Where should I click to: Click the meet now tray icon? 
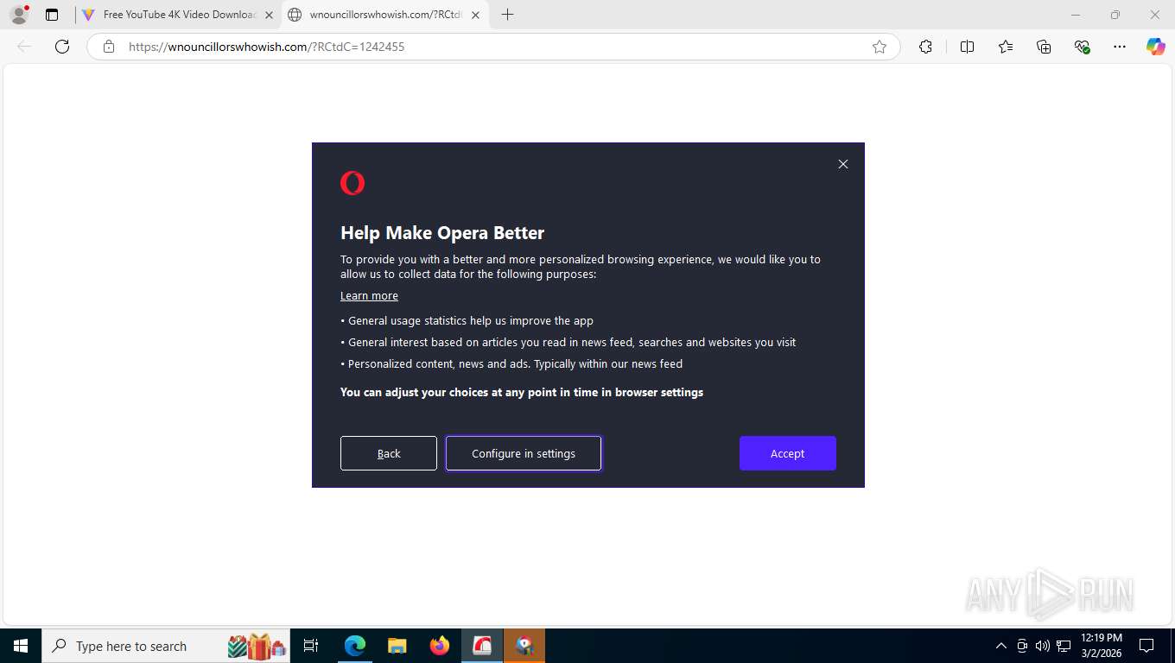tap(1022, 646)
